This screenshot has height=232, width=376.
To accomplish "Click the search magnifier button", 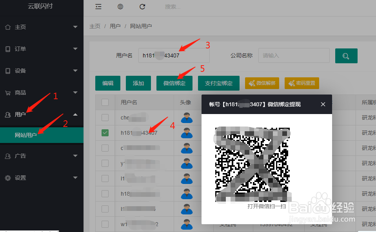I will point(346,56).
